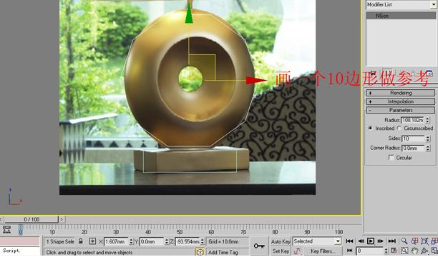Image resolution: width=438 pixels, height=257 pixels.
Task: Open the Selected key filter dropdown
Action: click(317, 241)
